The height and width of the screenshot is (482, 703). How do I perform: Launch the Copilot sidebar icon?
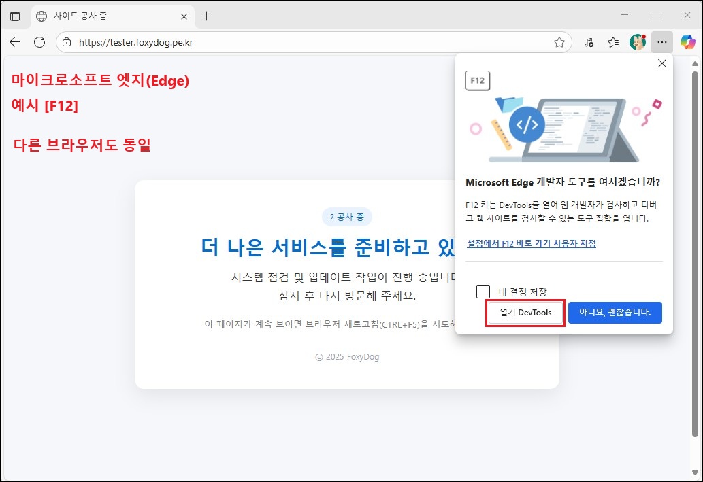[x=687, y=42]
